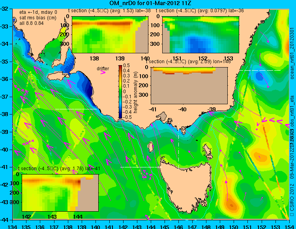
Task: Click King Island in Bass Strait
Action: coord(151,147)
